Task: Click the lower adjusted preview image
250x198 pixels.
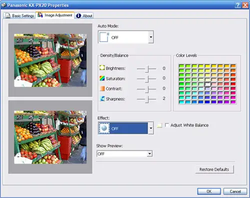Action: pyautogui.click(x=50, y=137)
